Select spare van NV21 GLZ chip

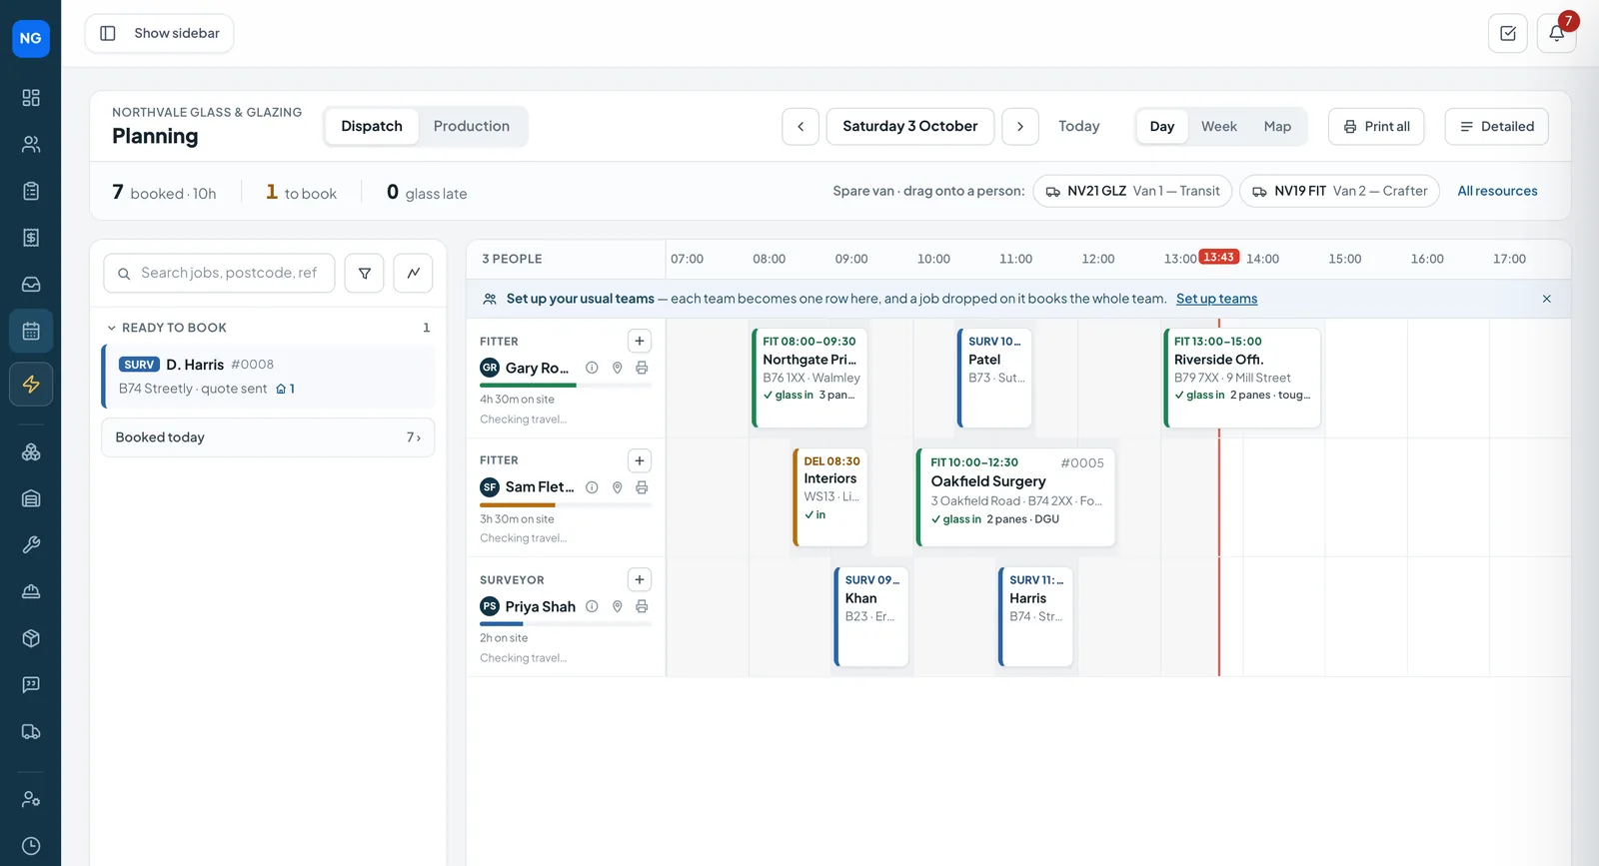pyautogui.click(x=1132, y=191)
